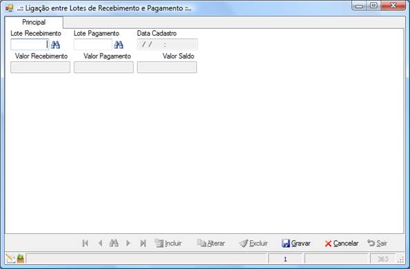Go to last record arrow

tap(143, 243)
